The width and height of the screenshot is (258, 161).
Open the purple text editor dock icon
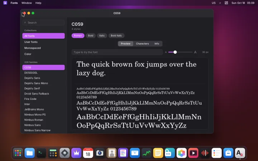pyautogui.click(x=123, y=153)
